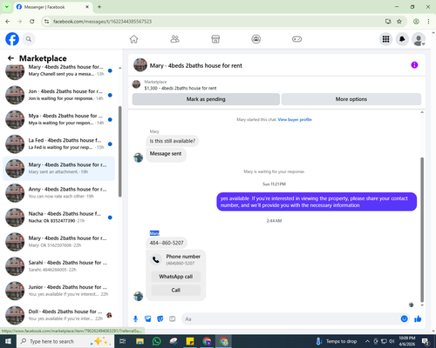This screenshot has height=348, width=436.
Task: Open La Fed conversation in list
Action: (58, 144)
